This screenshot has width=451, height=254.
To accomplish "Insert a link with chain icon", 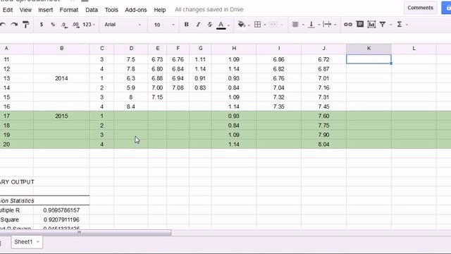I will (x=348, y=25).
